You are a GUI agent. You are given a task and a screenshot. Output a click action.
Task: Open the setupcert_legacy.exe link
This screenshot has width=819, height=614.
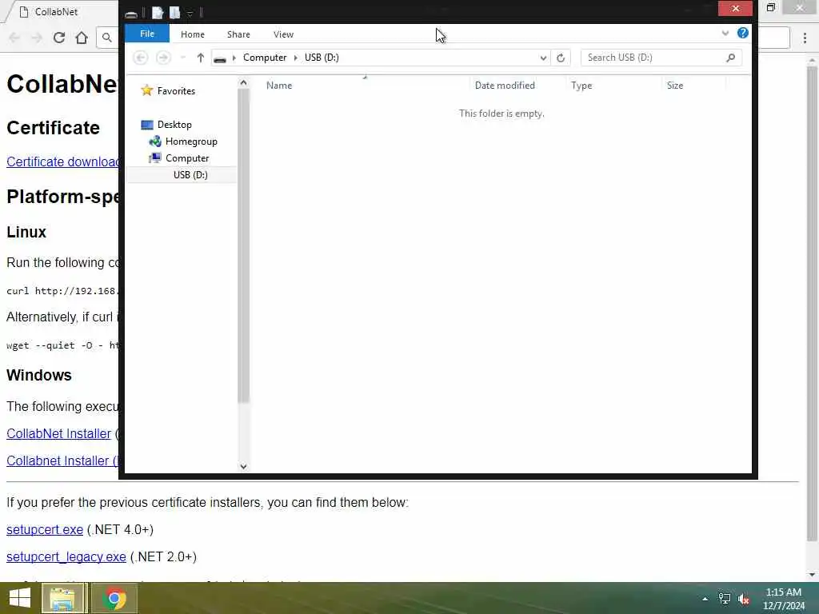point(66,557)
